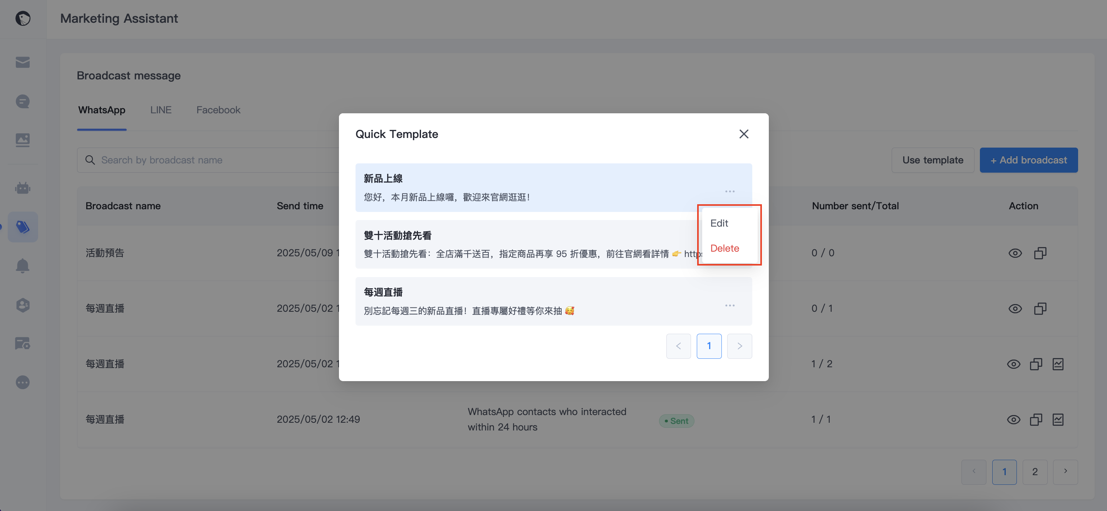Select the 每週直播 quick template
The height and width of the screenshot is (511, 1107).
553,301
